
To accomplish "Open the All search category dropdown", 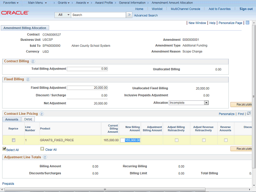I will (63, 15).
